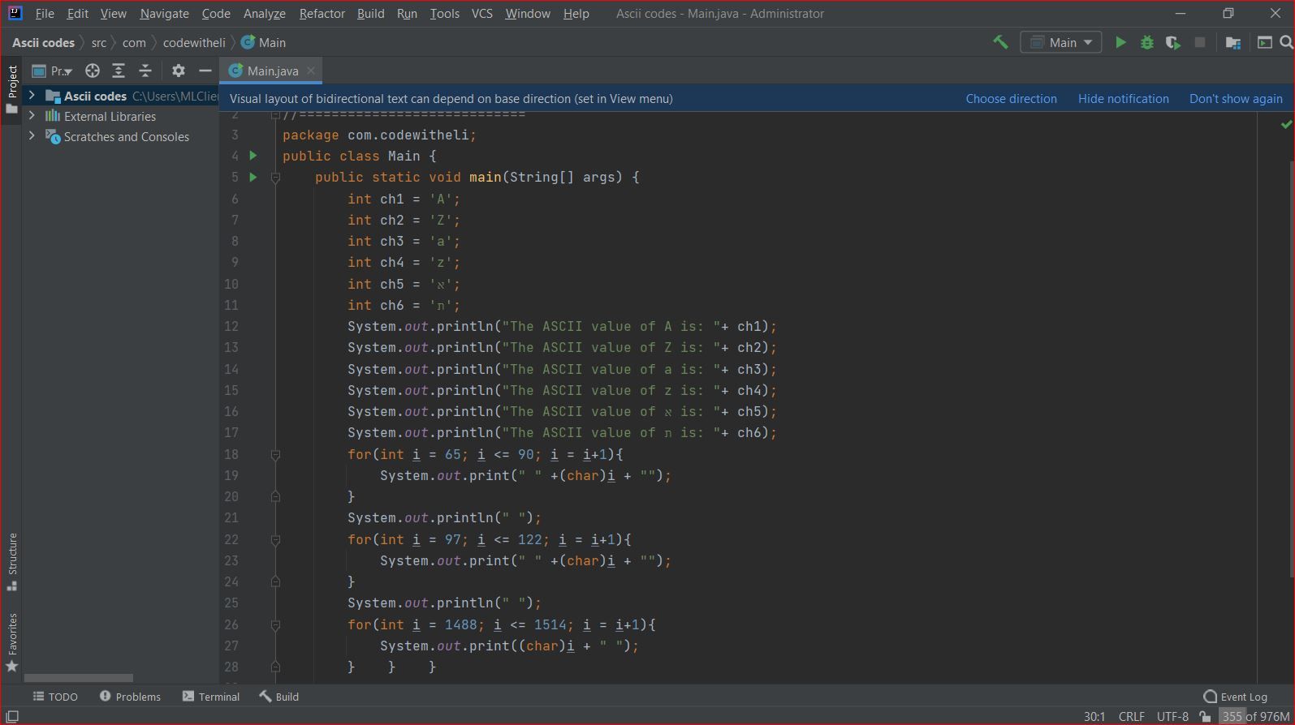Hide the Project panel minus icon

[x=205, y=71]
